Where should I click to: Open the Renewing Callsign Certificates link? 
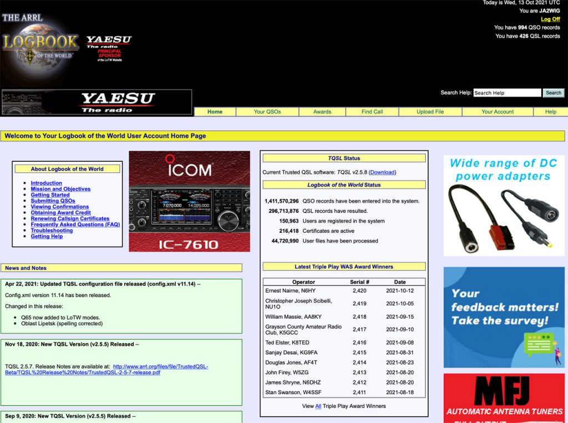[x=70, y=218]
